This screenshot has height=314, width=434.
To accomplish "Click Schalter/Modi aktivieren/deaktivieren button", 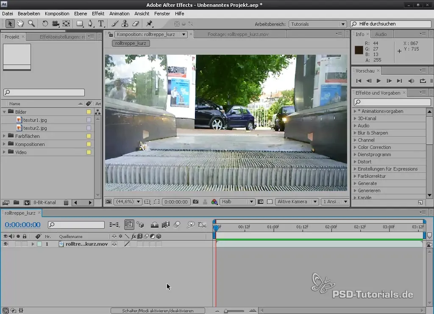I will click(158, 311).
